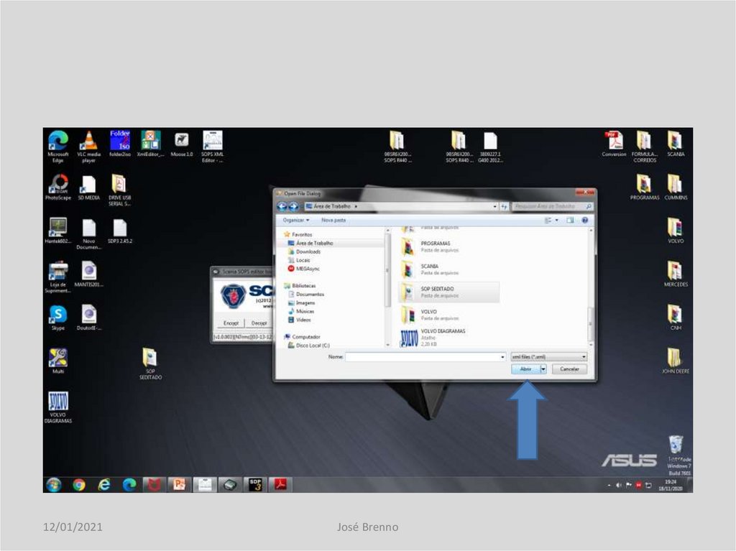This screenshot has width=736, height=551.
Task: Click the Pesquisar Área de Trabalho search box
Action: pos(551,206)
